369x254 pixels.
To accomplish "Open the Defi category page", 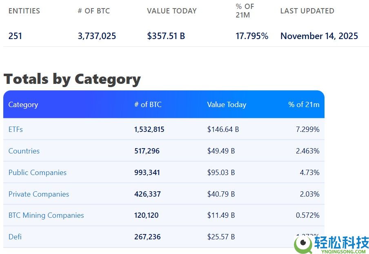I will 15,236.
